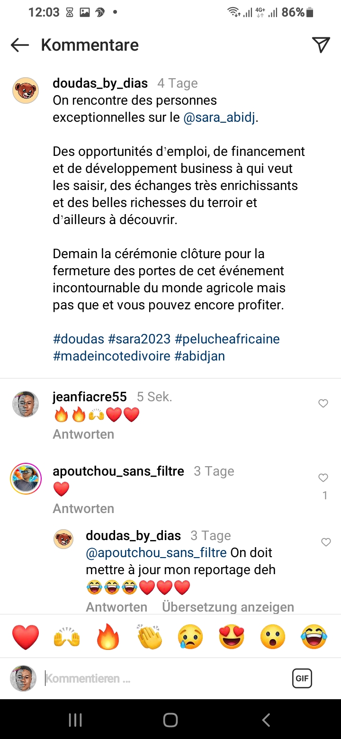Screen dimensions: 341x739
Task: Insert the fire quick emoji
Action: [x=108, y=637]
